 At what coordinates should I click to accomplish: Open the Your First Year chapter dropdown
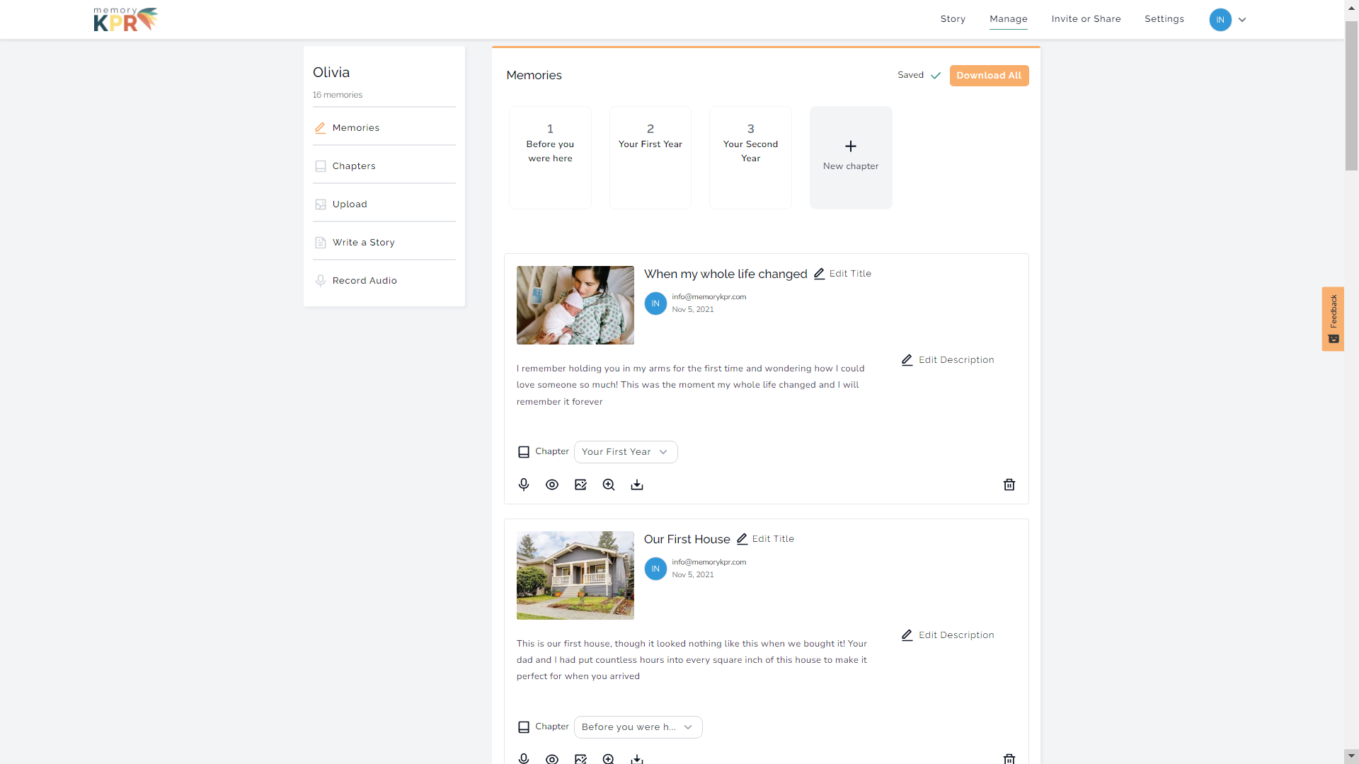(626, 452)
